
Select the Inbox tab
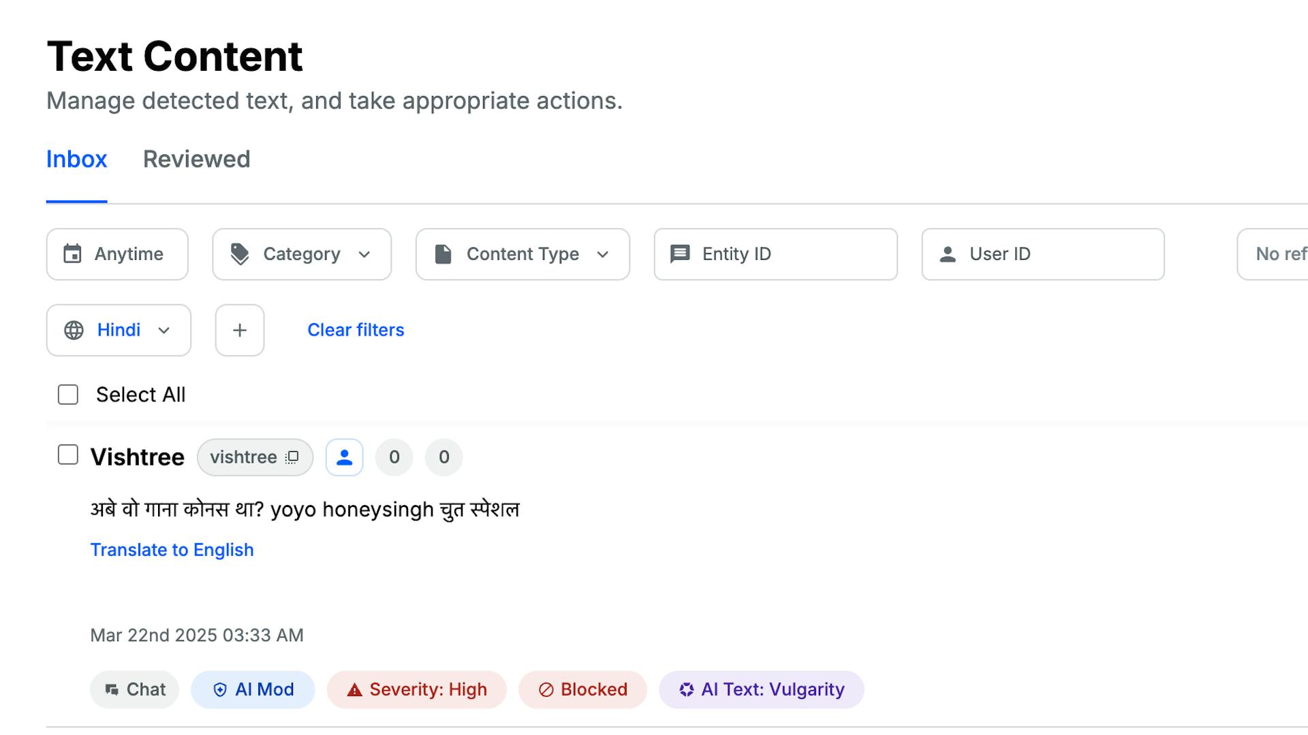pyautogui.click(x=76, y=159)
